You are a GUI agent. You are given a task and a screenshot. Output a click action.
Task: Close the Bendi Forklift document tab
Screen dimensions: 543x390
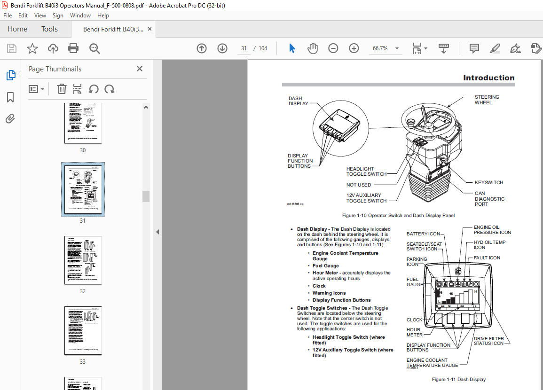pyautogui.click(x=150, y=29)
